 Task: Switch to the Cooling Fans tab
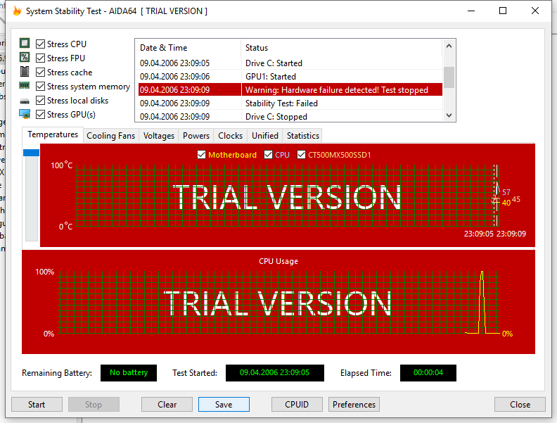coord(111,136)
